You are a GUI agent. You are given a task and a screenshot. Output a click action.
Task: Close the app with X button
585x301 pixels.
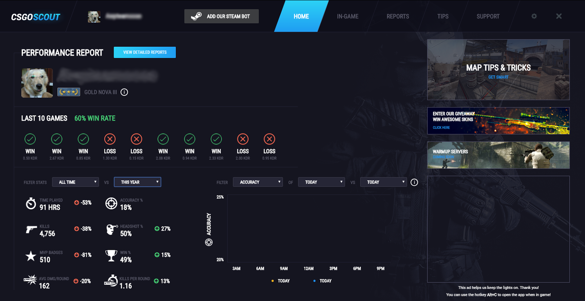pyautogui.click(x=559, y=16)
